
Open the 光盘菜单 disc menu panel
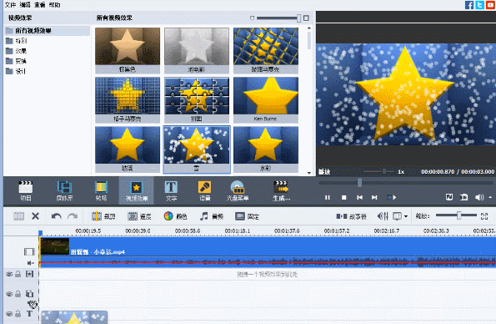point(238,190)
